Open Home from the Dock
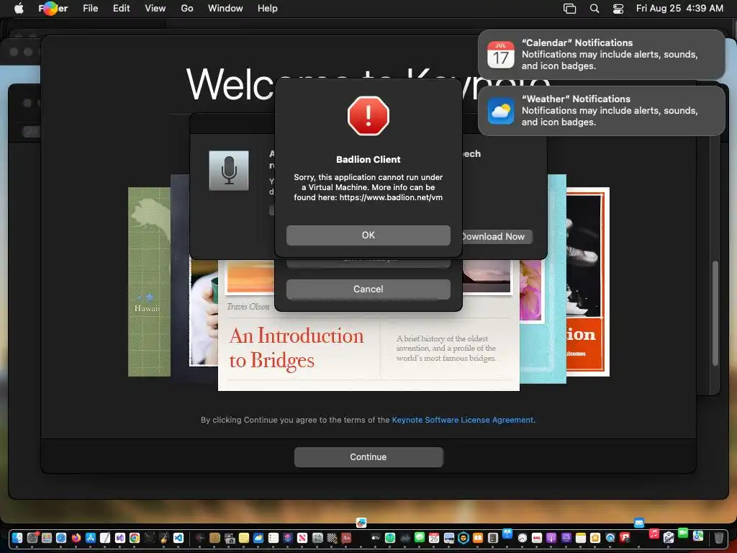The height and width of the screenshot is (553, 737). [x=595, y=538]
